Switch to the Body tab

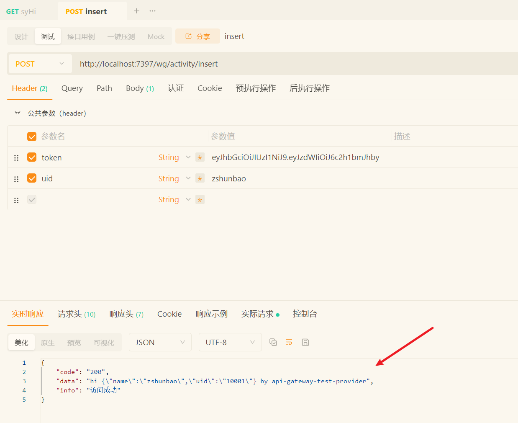140,88
